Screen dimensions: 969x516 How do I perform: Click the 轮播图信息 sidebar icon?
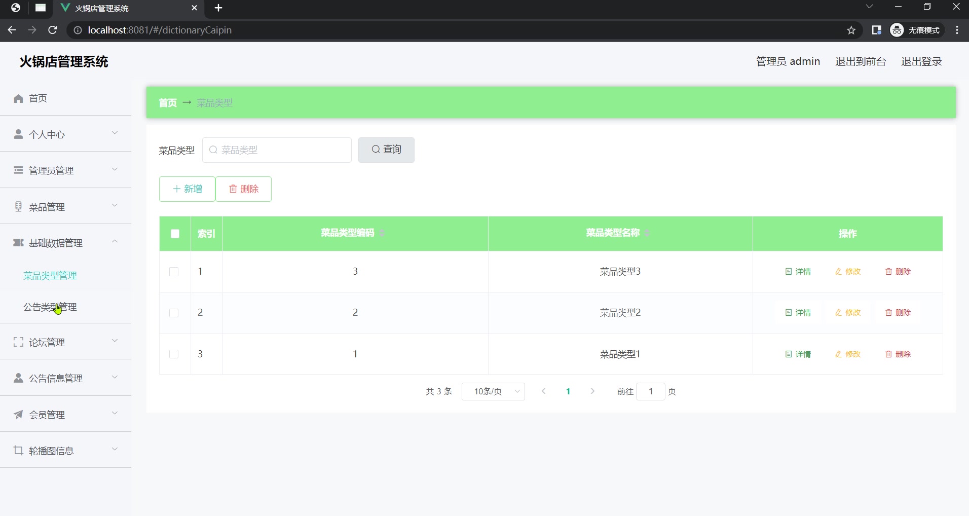[18, 450]
